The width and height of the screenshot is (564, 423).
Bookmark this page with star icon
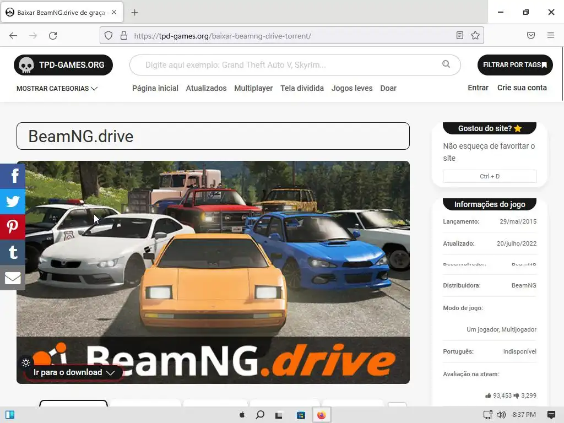pyautogui.click(x=475, y=35)
